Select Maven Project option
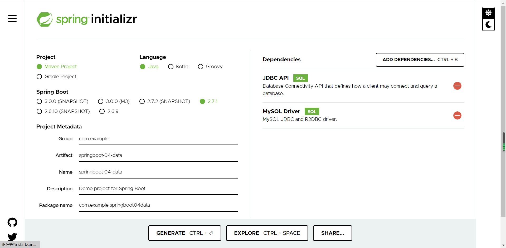Image resolution: width=506 pixels, height=248 pixels. click(x=57, y=67)
